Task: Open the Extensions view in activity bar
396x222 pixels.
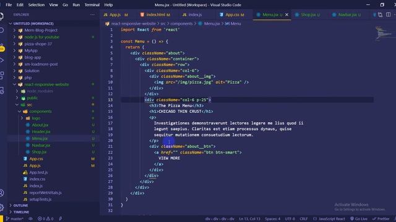Action: click(2, 75)
